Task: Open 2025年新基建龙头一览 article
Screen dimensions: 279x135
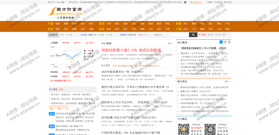Action: [122, 72]
